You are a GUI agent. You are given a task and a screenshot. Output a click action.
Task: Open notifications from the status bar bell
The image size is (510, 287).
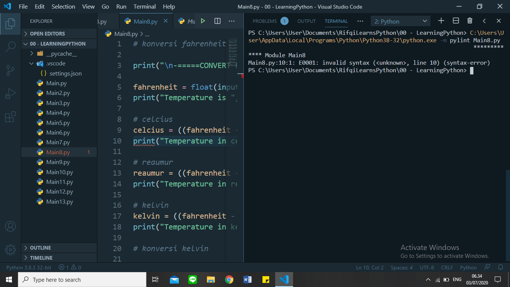(500, 267)
